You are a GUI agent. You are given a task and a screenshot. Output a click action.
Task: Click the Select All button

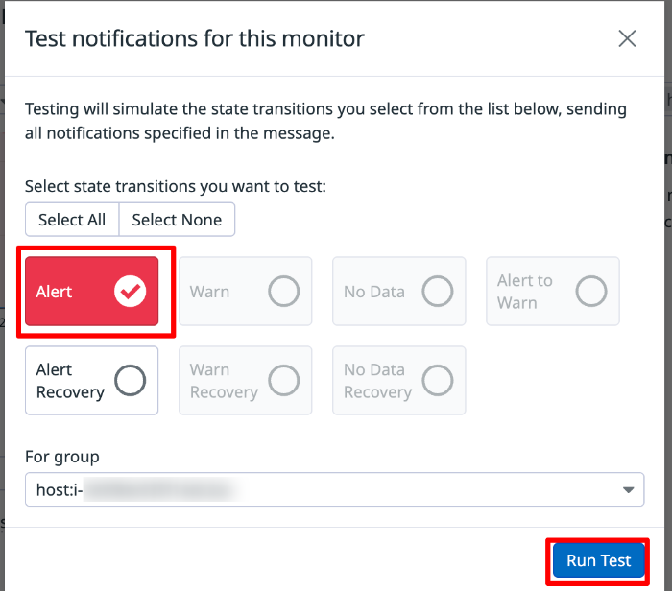[72, 220]
